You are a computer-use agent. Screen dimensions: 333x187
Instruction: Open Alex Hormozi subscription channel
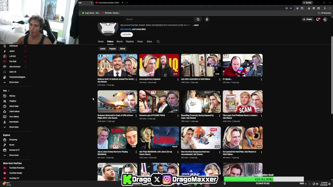tap(15, 67)
